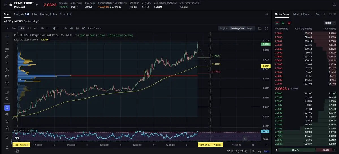
Task: Expand the chart to fullscreen
Action: pos(267,28)
